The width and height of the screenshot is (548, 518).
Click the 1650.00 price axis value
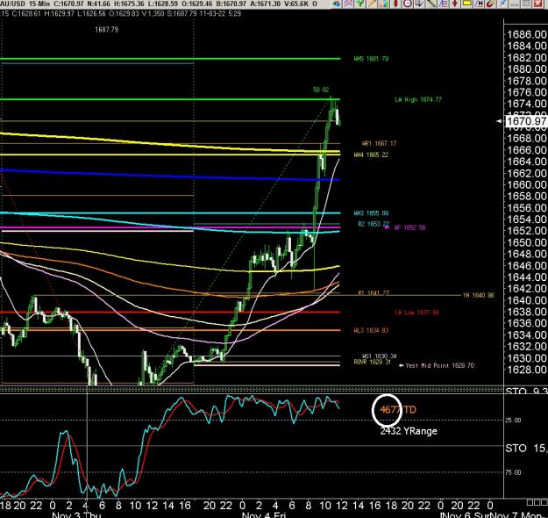[x=526, y=242]
